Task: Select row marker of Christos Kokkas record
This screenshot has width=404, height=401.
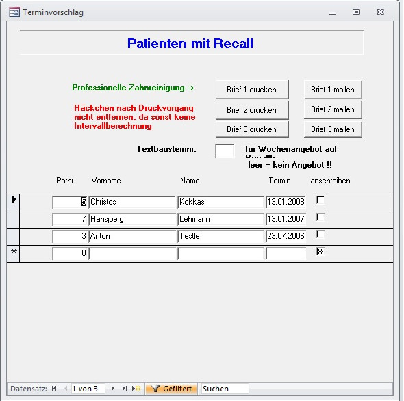Action: 14,203
